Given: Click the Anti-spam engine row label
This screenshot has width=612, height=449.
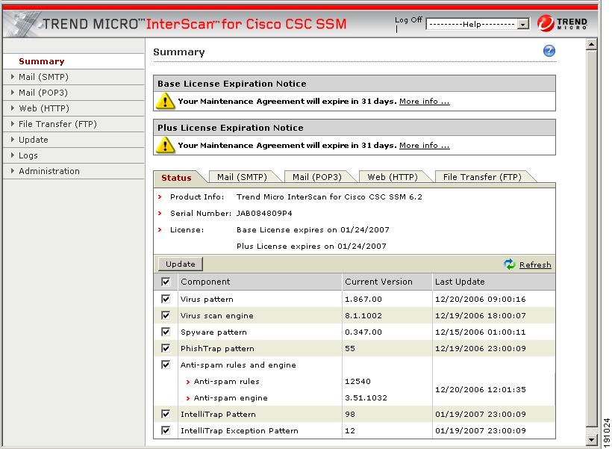Looking at the screenshot, I should coord(231,397).
